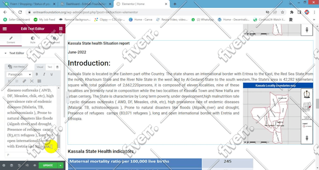The width and height of the screenshot is (319, 170).
Task: Open the R bookmark icon
Action: pos(291,20)
